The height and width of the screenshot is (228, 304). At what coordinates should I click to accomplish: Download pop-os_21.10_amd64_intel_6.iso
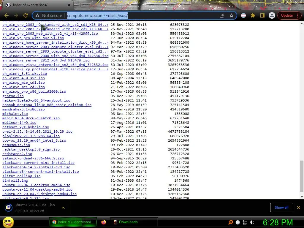coord(34,140)
